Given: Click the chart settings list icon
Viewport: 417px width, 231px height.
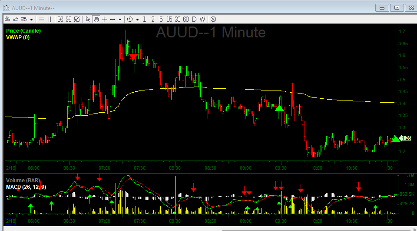Looking at the screenshot, I should click(x=24, y=19).
